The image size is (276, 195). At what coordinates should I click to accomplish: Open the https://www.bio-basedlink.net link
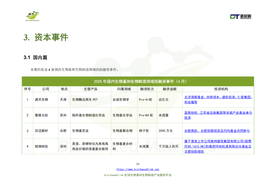[138, 169]
